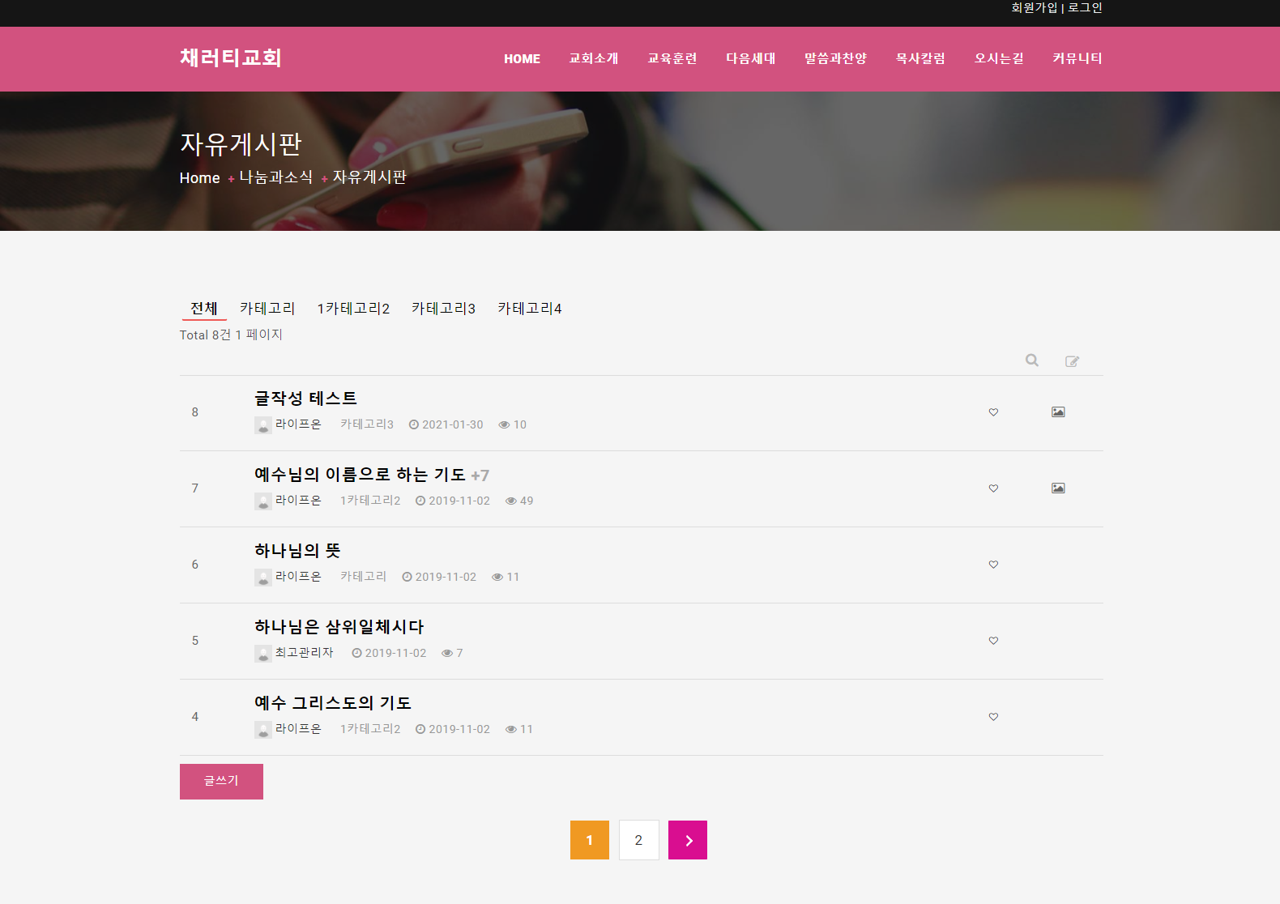Open post 예수 그리스도의 기도

pyautogui.click(x=332, y=703)
